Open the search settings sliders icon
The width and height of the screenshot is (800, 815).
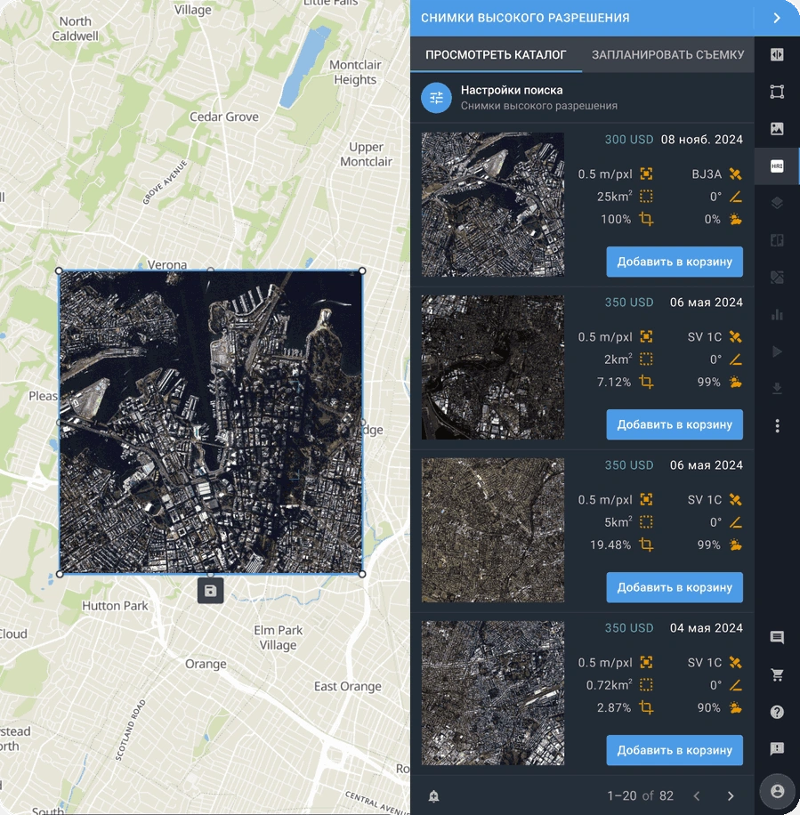[436, 98]
